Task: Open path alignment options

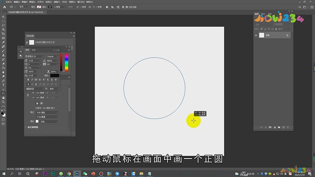Action: tap(112, 7)
